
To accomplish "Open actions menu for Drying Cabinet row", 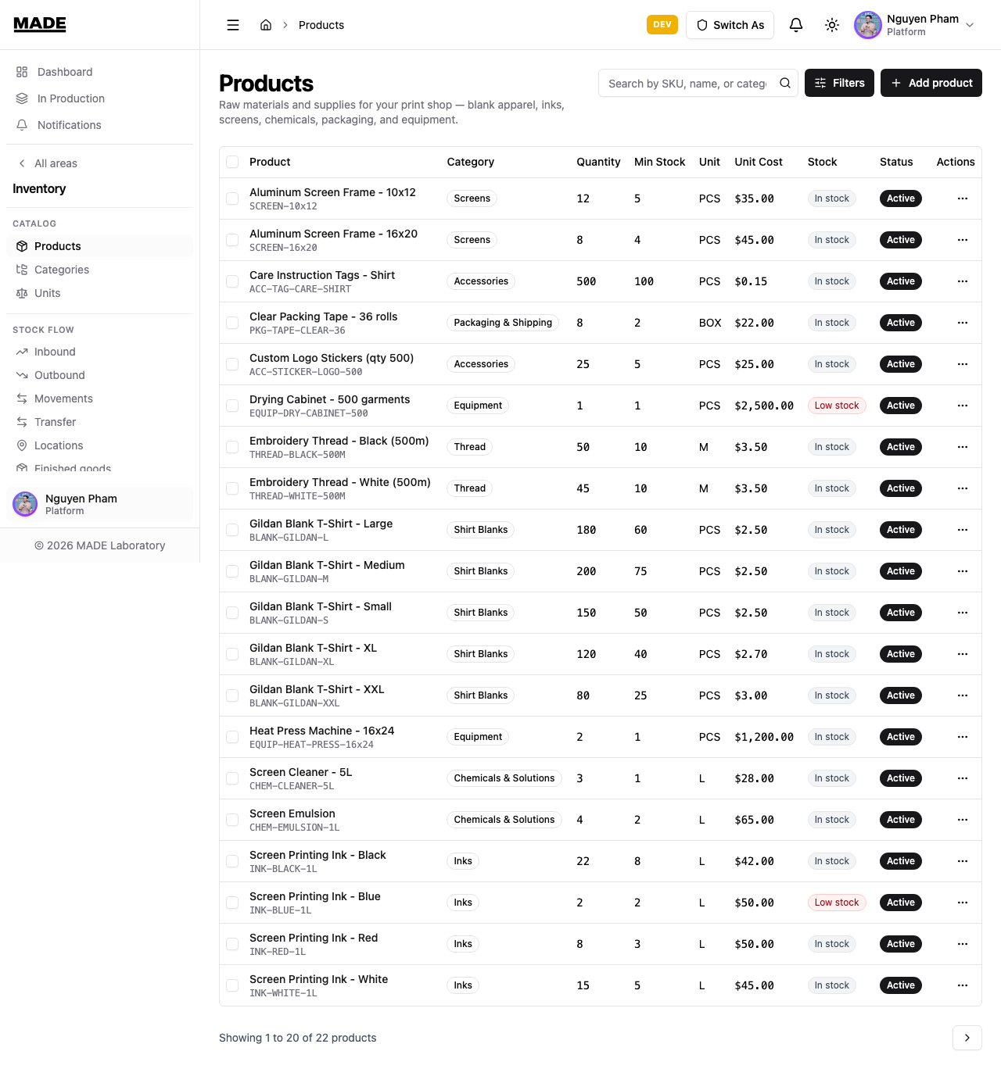I will [x=963, y=406].
